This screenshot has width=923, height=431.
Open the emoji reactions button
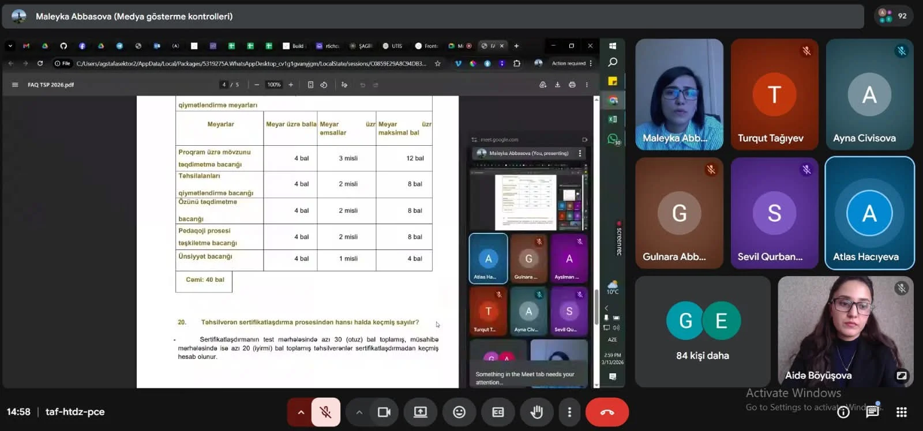[x=459, y=412]
